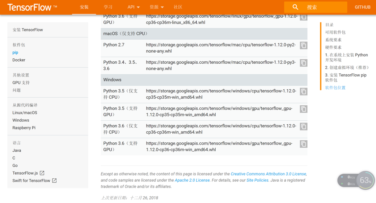Open Raspberry Pi in the sidebar

tap(24, 127)
